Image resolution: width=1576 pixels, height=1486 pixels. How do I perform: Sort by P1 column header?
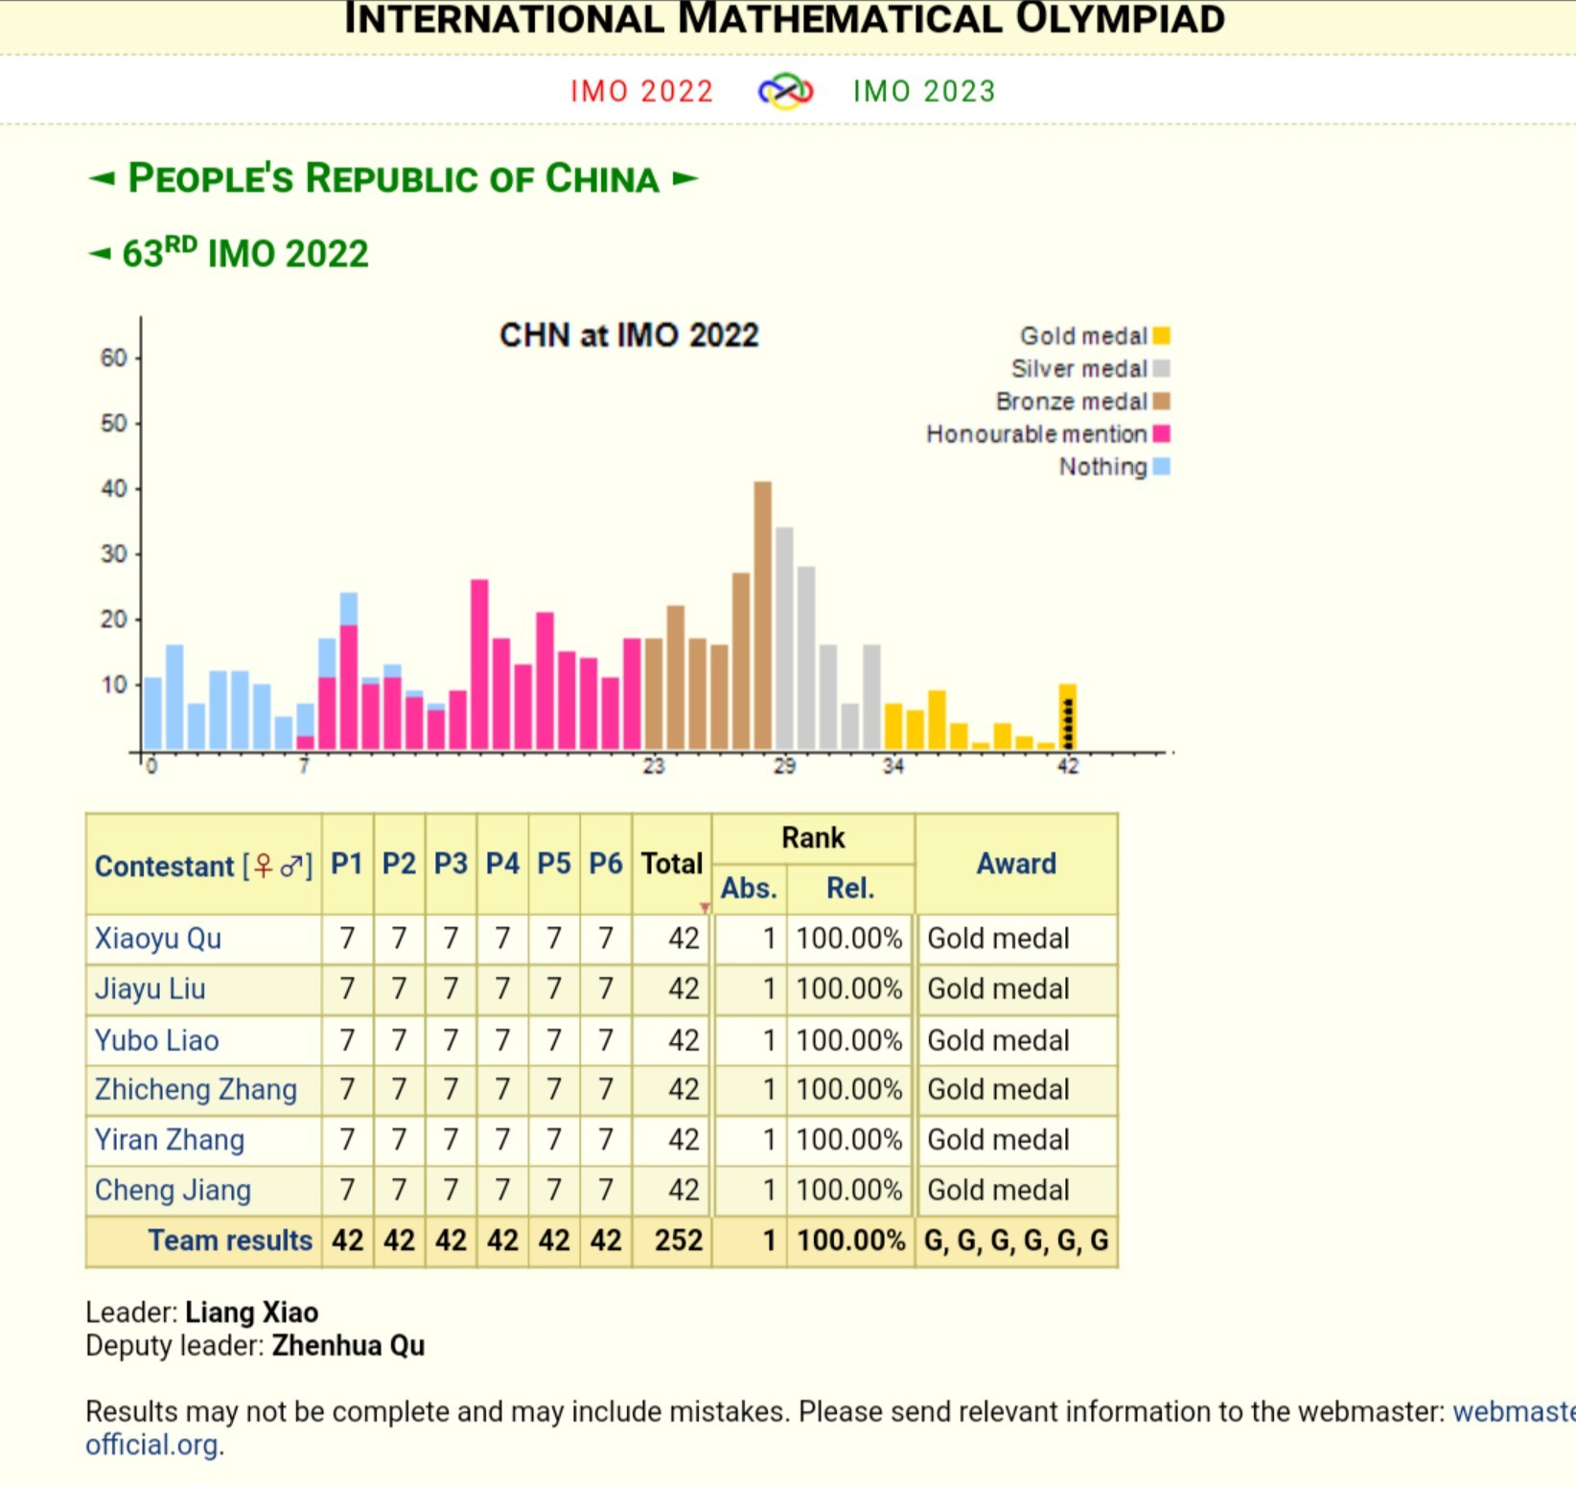[x=347, y=864]
